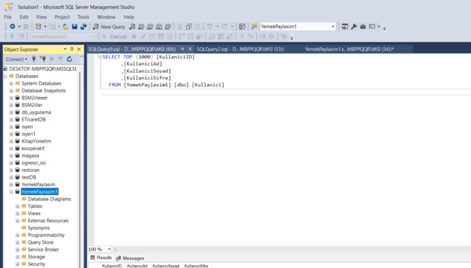
Task: Click New Query button
Action: (x=109, y=27)
